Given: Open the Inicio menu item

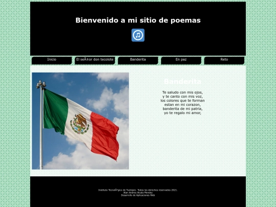Looking at the screenshot, I should [52, 60].
